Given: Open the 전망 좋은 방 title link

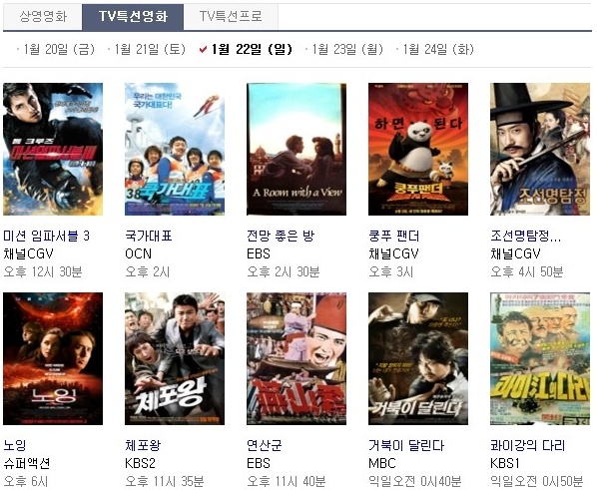Looking at the screenshot, I should (x=281, y=236).
